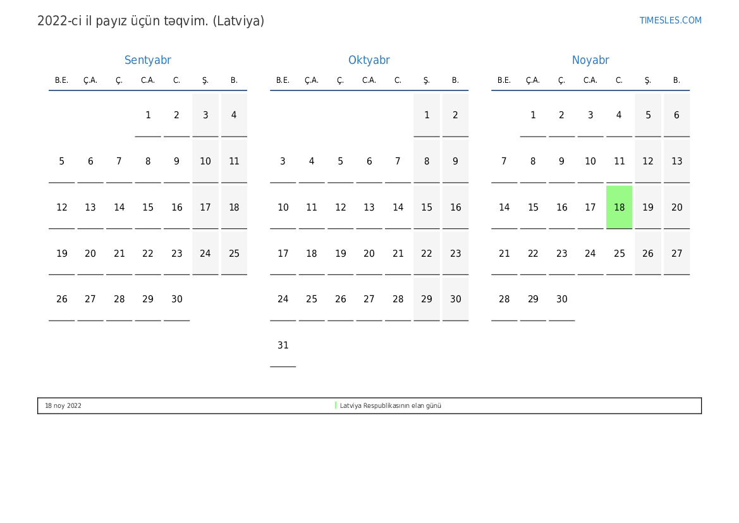Click the Noyabr month heading
Screen dimensions: 739x523
[x=590, y=60]
